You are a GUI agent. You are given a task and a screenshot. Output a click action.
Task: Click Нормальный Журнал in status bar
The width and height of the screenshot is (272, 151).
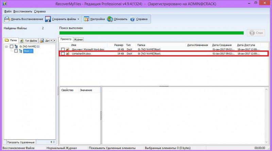(62, 148)
